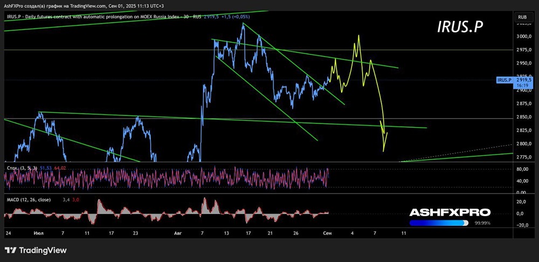Click the 2 875,0 price axis label
Viewport: 539px width, 262px height.
(x=523, y=104)
